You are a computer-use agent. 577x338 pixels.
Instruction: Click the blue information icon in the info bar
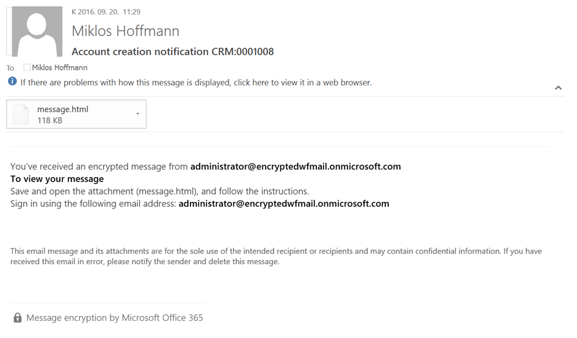pyautogui.click(x=12, y=82)
